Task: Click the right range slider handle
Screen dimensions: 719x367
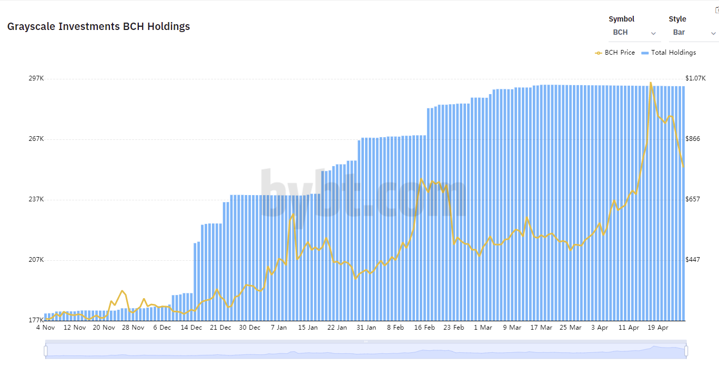Action: 686,350
